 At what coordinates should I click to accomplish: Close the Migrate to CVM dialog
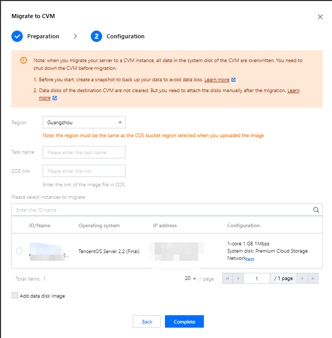pyautogui.click(x=320, y=17)
